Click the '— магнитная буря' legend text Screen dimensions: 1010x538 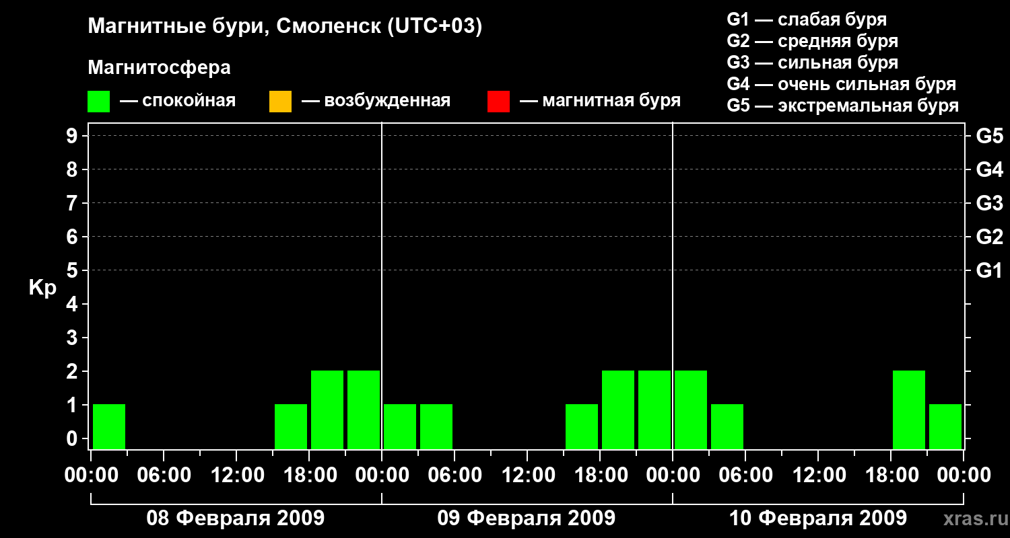600,101
